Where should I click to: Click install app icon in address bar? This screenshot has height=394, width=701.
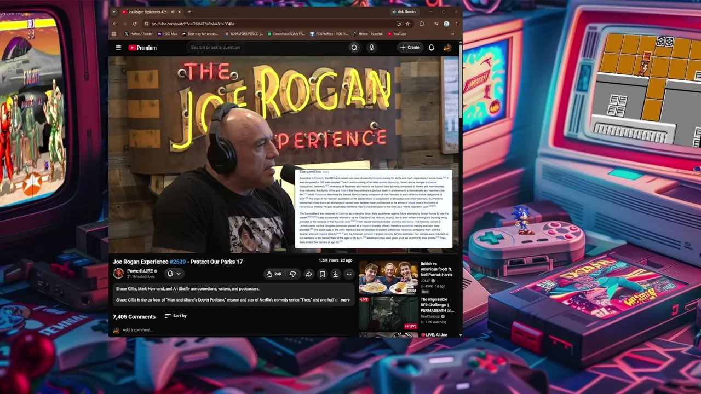coord(398,24)
